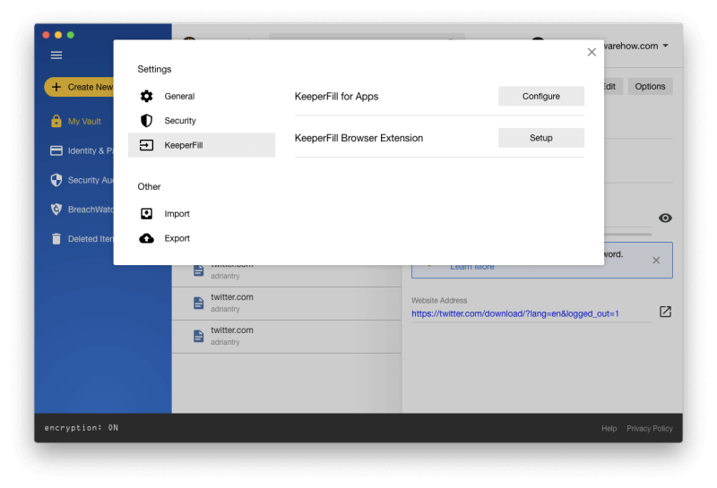Dismiss the password notice banner
Screen dimensions: 717x488
click(x=656, y=260)
